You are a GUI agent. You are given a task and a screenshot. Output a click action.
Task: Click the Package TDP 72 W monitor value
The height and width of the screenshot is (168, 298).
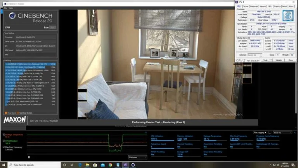pos(180,154)
